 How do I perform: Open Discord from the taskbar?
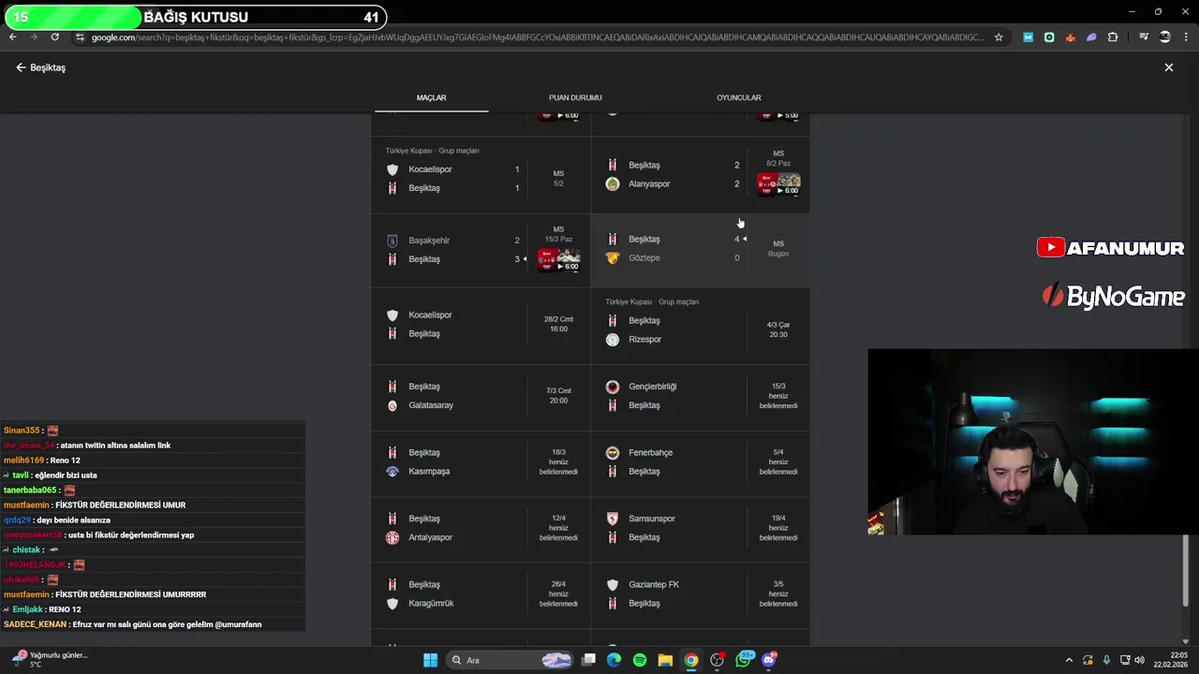click(x=769, y=659)
